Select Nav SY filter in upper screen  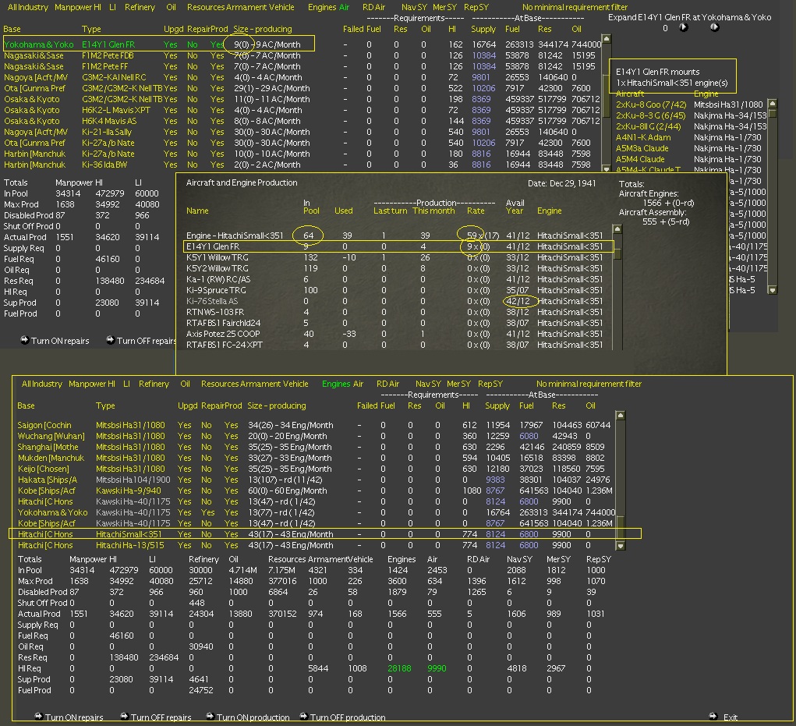pos(414,7)
